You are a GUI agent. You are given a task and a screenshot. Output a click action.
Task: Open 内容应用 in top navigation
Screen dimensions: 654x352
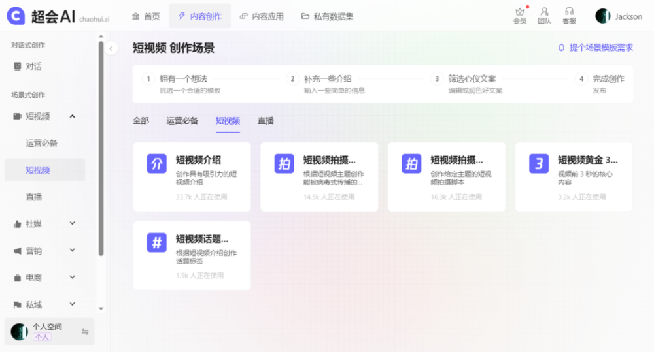[262, 16]
